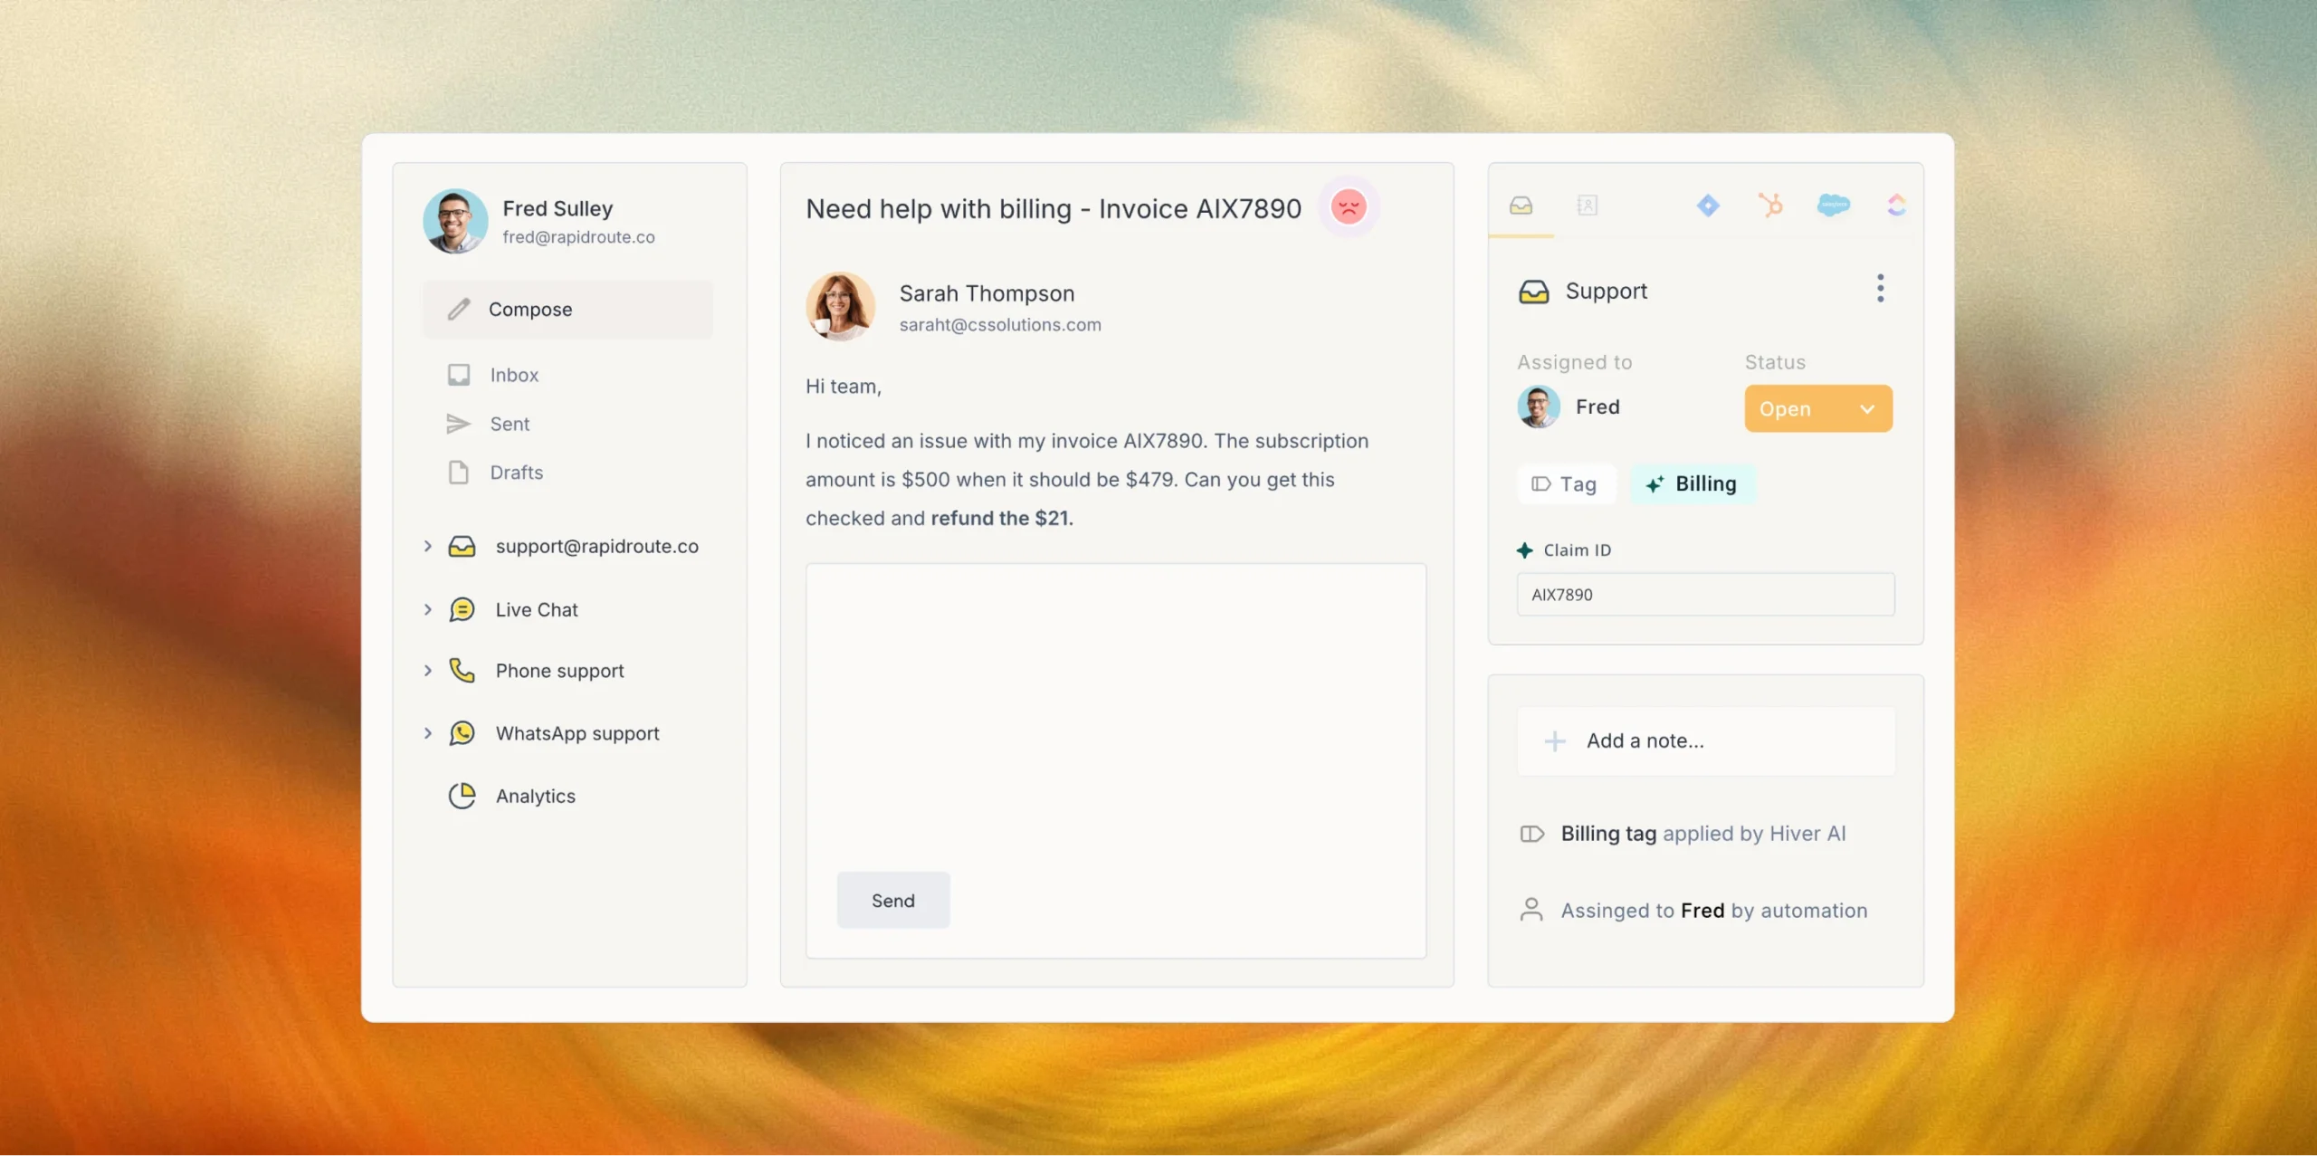Viewport: 2317px width, 1156px height.
Task: Select the Billing tag chip
Action: click(x=1692, y=484)
